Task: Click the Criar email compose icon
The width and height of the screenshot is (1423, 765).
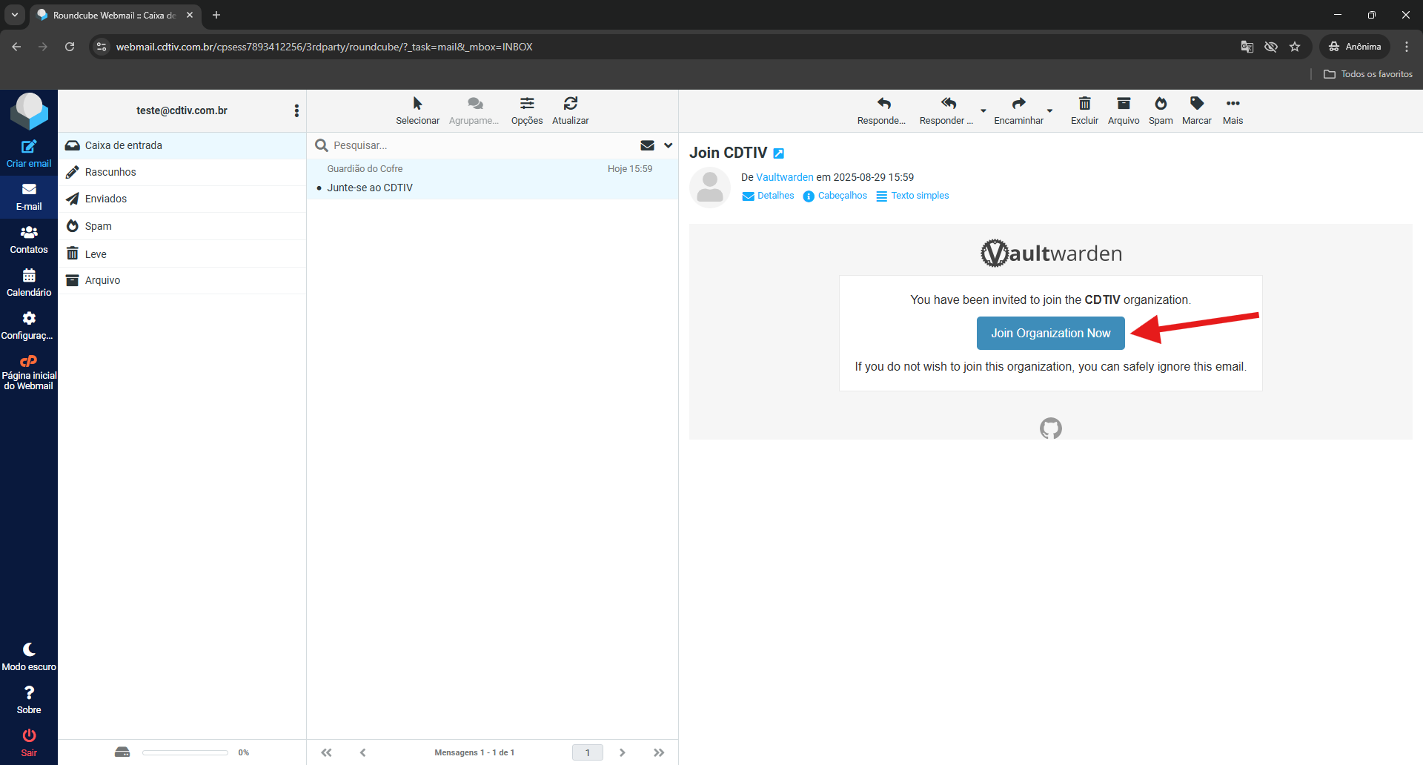Action: coord(29,147)
